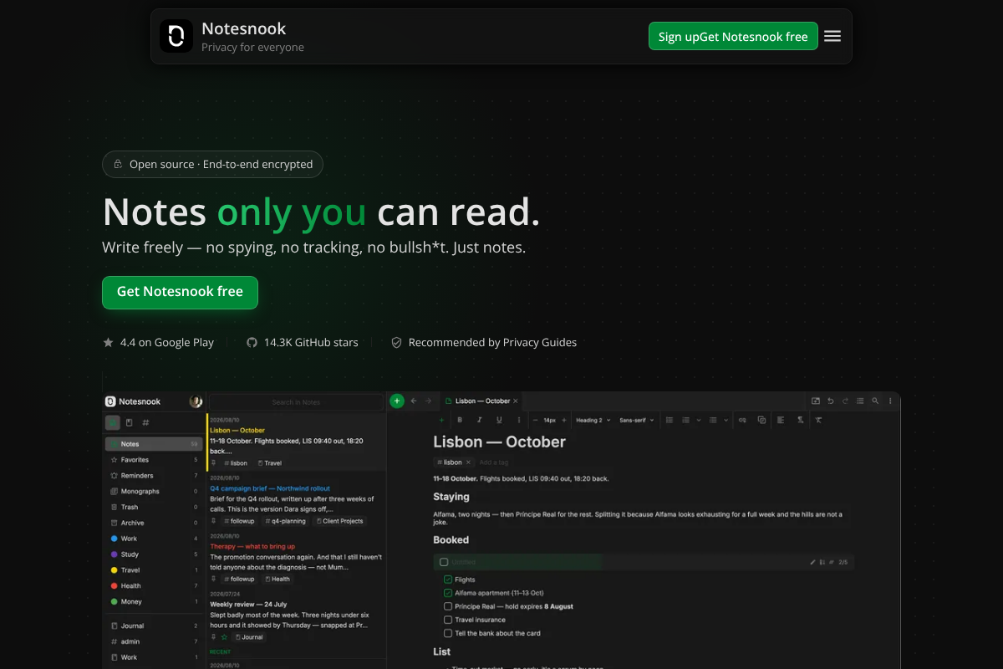
Task: Open Favorites in the app sidebar
Action: pyautogui.click(x=152, y=460)
